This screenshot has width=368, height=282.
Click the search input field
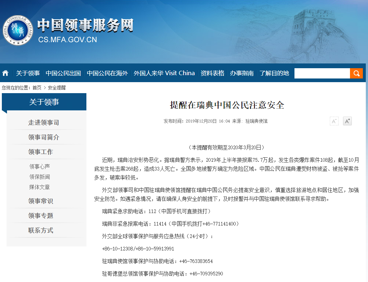coord(322,73)
